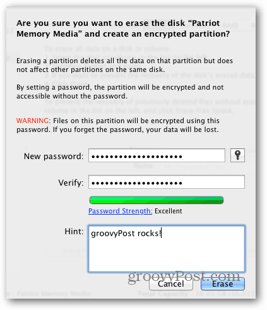Click the "Verify:" label
Image resolution: width=267 pixels, height=310 pixels.
coord(71,182)
